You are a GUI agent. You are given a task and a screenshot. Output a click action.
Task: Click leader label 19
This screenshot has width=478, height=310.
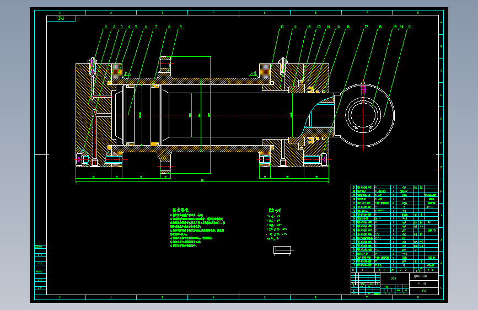(395, 27)
